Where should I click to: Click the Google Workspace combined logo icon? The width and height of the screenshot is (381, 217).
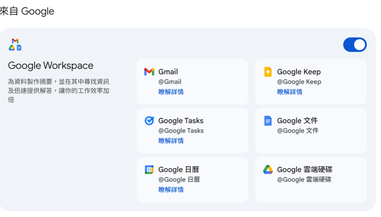(15, 44)
